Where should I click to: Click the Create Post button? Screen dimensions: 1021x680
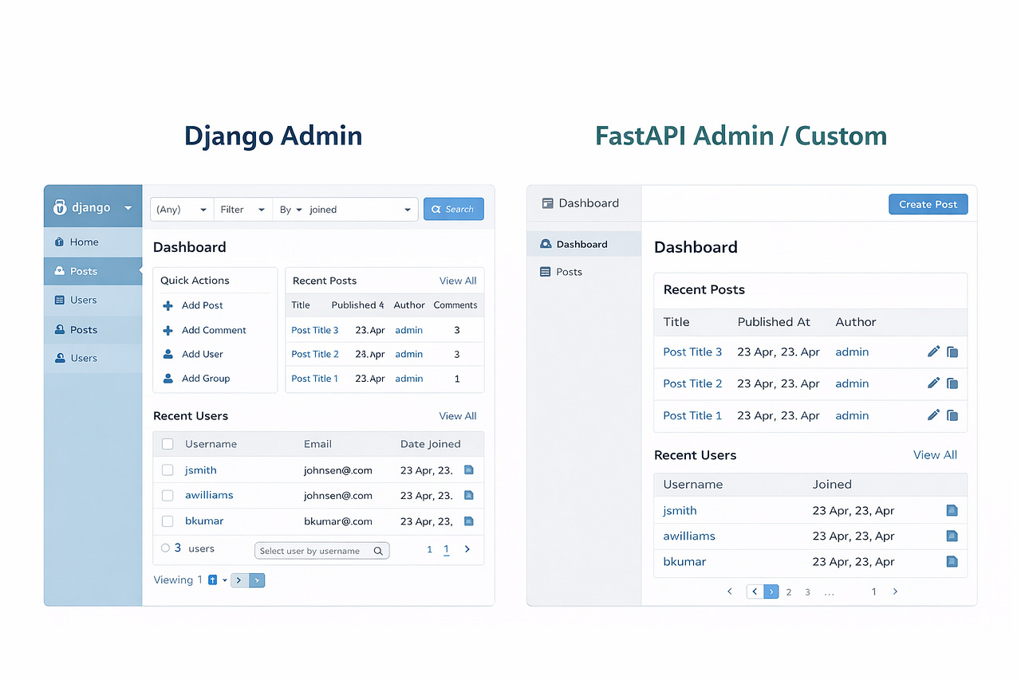(x=928, y=204)
